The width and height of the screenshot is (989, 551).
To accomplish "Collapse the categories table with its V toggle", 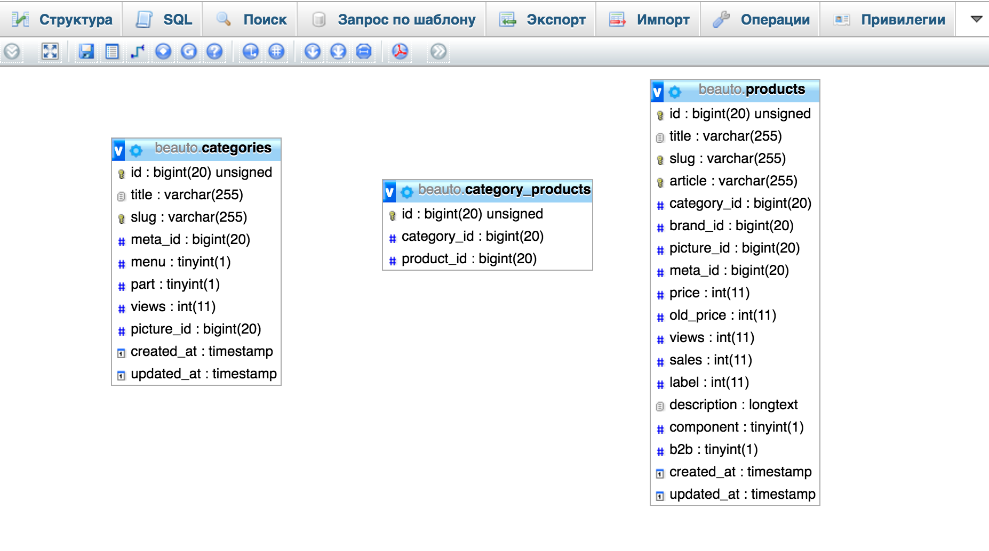I will (x=118, y=150).
